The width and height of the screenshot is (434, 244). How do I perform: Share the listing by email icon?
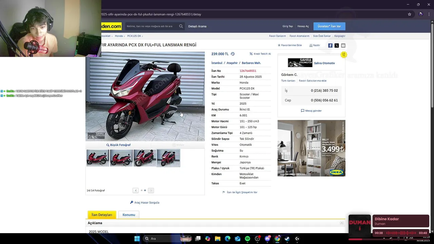(343, 45)
